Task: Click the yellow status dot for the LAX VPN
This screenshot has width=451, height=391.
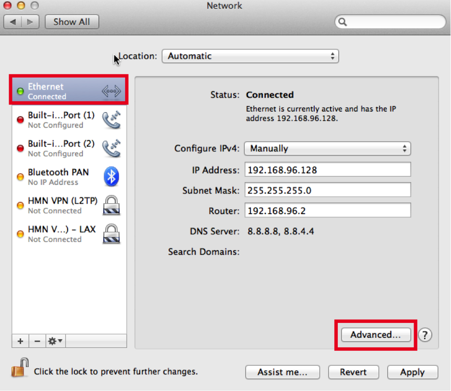Action: 20,234
